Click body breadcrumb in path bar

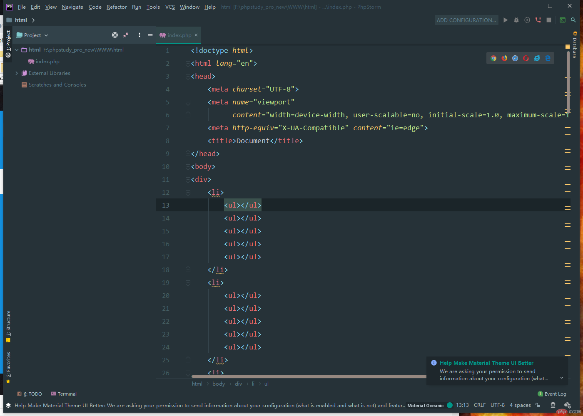[218, 384]
